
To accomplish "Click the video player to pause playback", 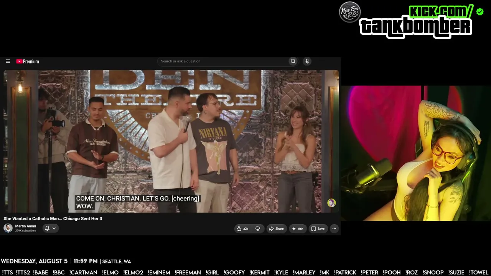I will click(x=171, y=141).
